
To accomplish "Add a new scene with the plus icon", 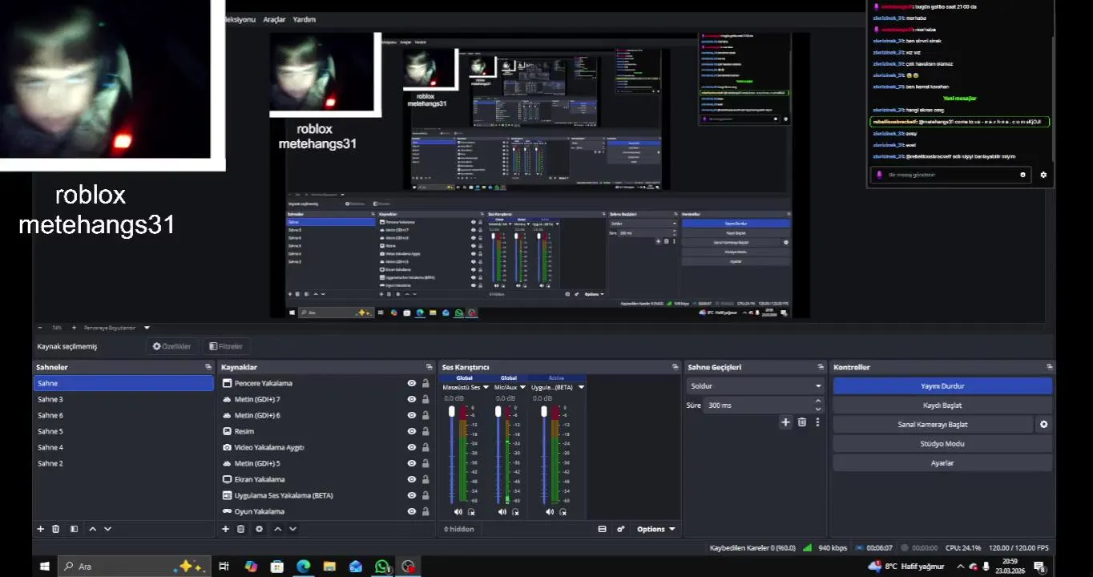I will tap(41, 529).
